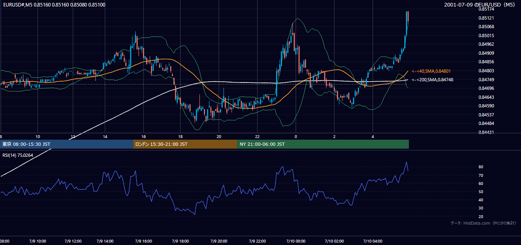Click the '7/9 20:00' bottom time label

[219, 241]
